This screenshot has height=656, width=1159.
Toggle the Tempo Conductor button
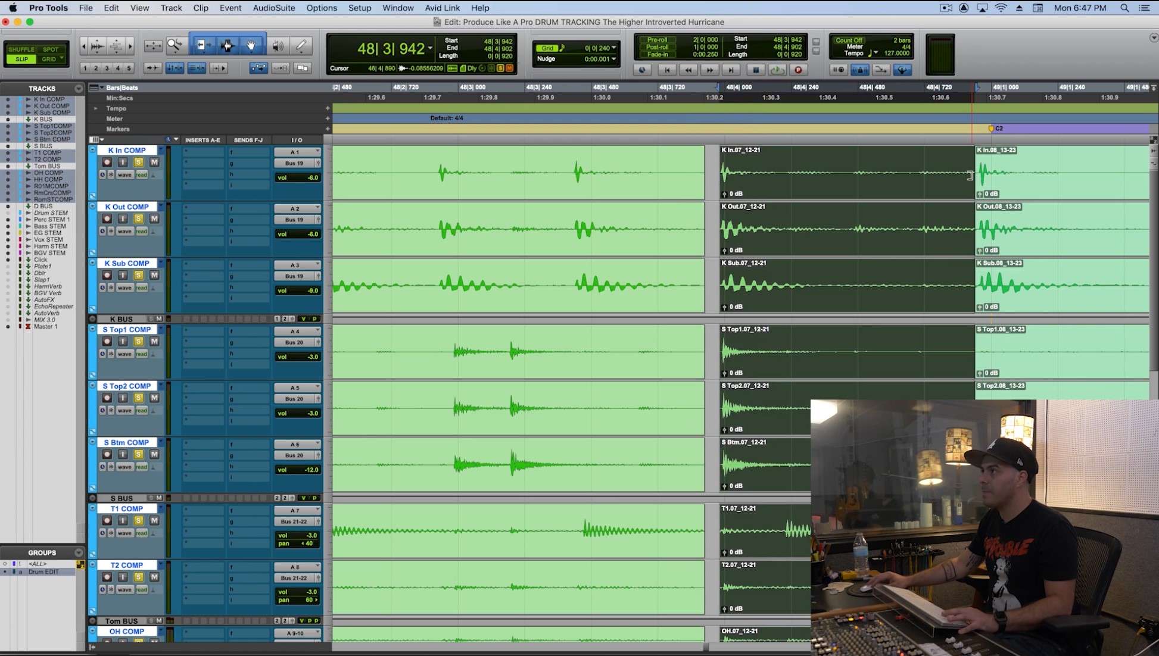[x=902, y=70]
